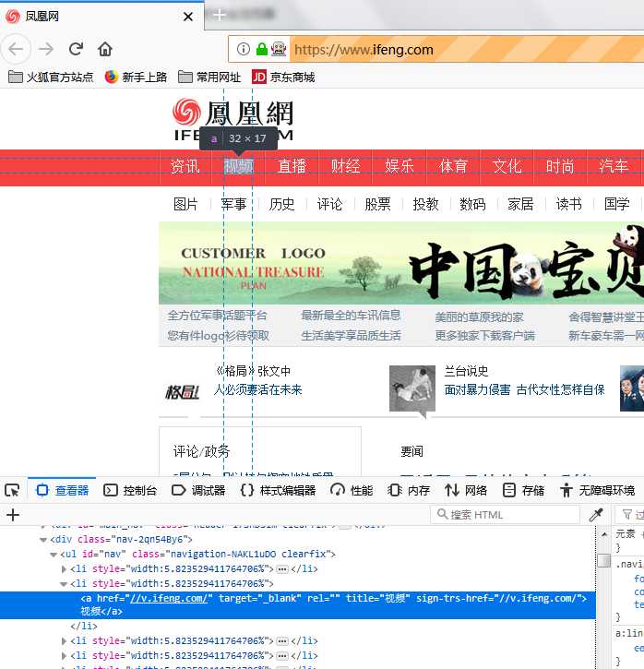Click the browser back arrow button
This screenshot has height=669, width=644.
pos(16,49)
